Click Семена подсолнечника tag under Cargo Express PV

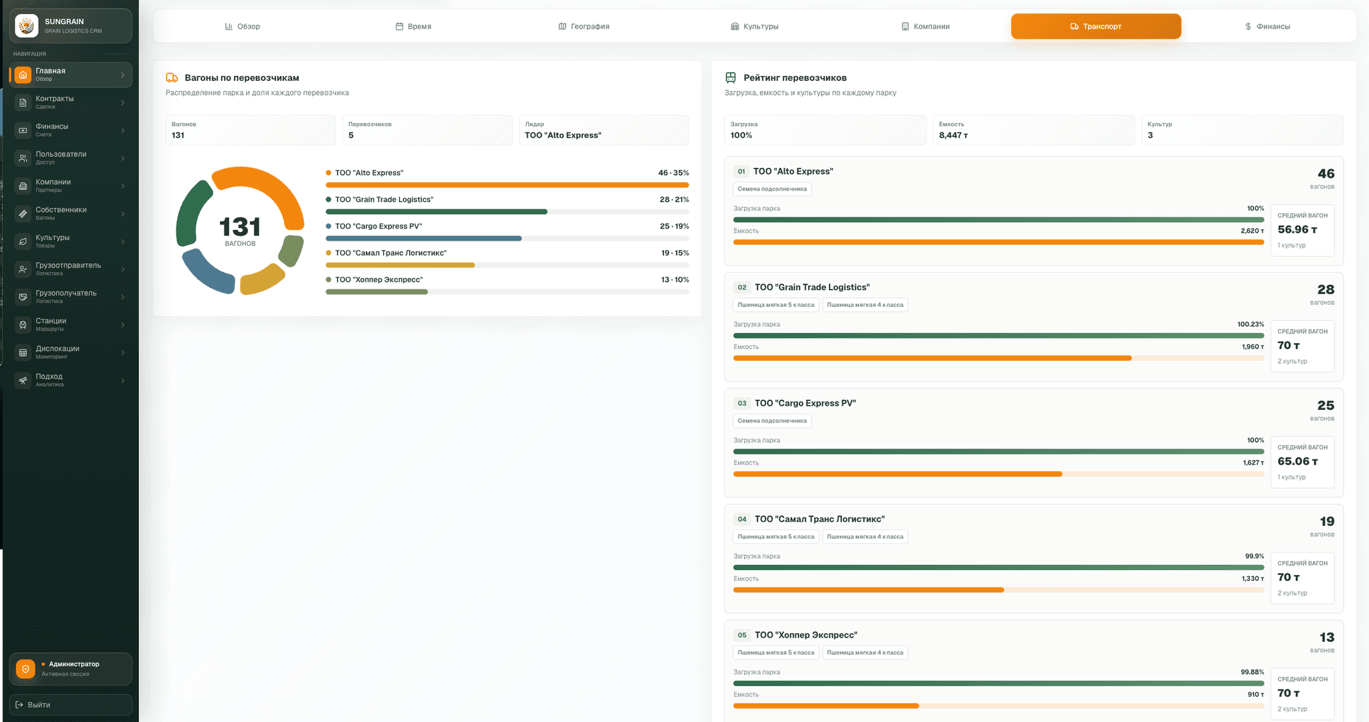pos(772,421)
